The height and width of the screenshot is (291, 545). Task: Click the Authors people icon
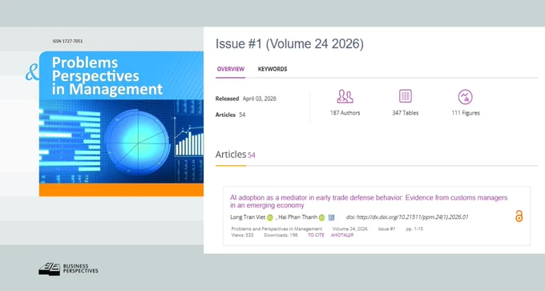point(345,96)
